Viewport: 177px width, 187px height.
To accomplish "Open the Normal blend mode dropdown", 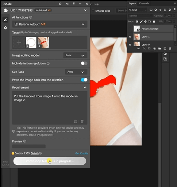I will pyautogui.click(x=140, y=16).
